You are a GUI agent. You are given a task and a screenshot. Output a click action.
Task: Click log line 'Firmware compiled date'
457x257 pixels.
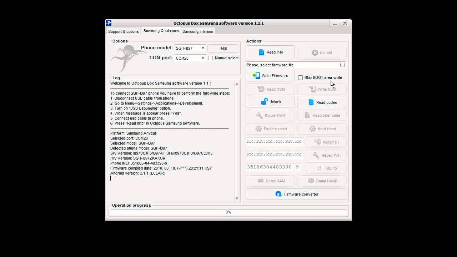[x=161, y=168]
